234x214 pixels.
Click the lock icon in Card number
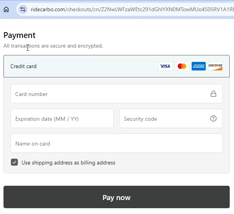click(x=213, y=94)
